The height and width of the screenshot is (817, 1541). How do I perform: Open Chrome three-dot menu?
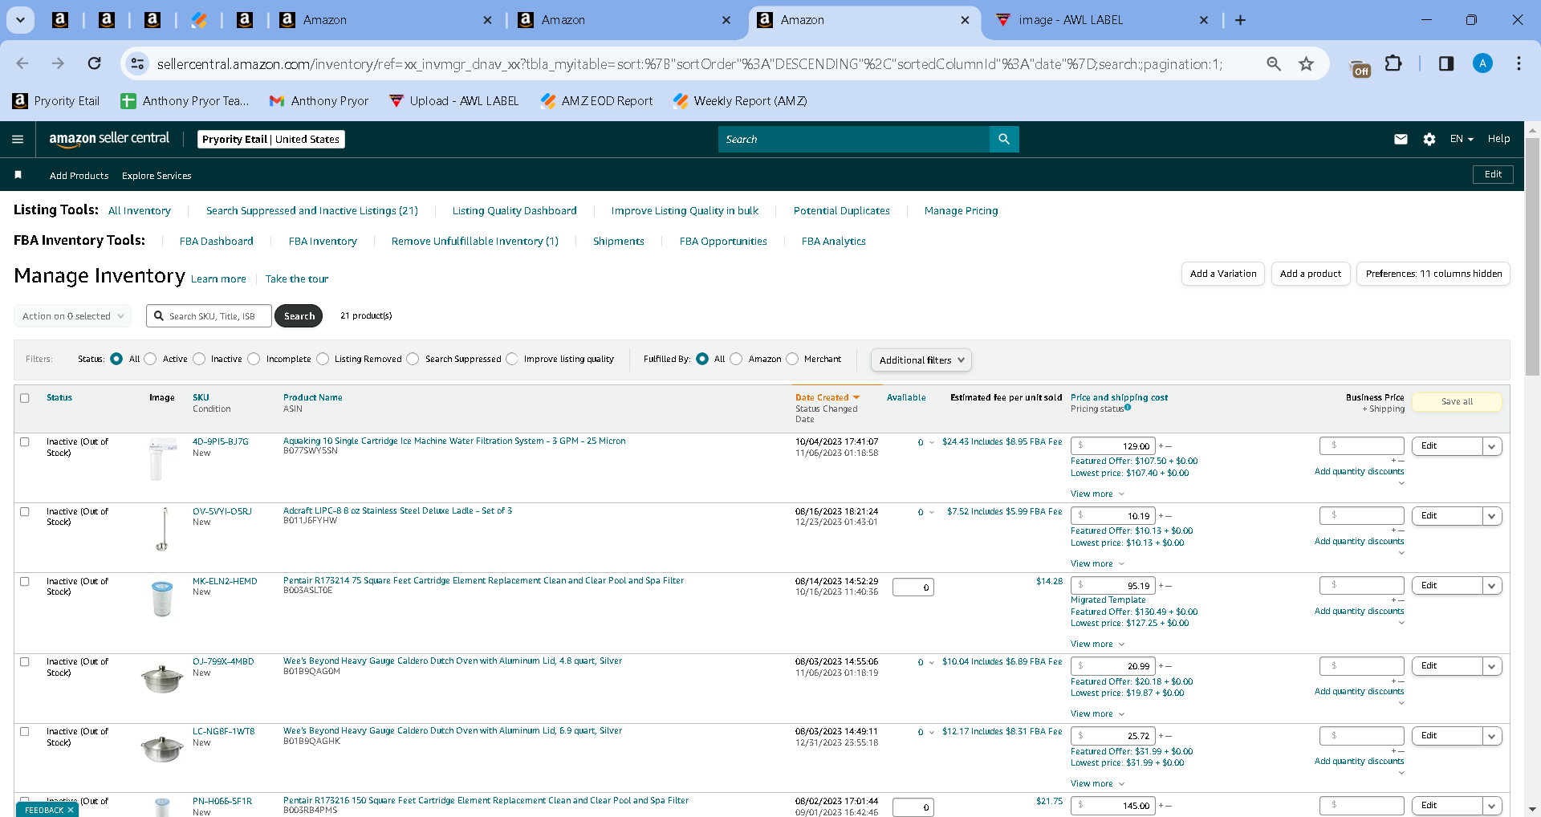pos(1519,63)
